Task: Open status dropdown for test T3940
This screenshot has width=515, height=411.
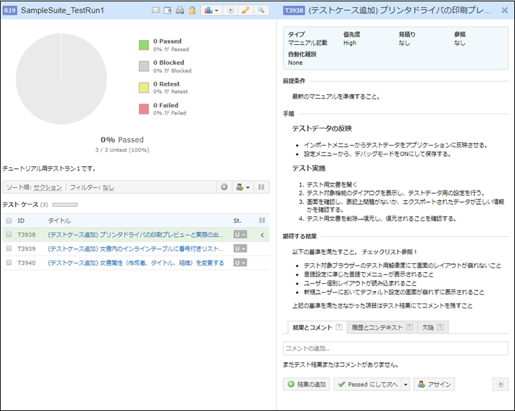Action: [240, 263]
